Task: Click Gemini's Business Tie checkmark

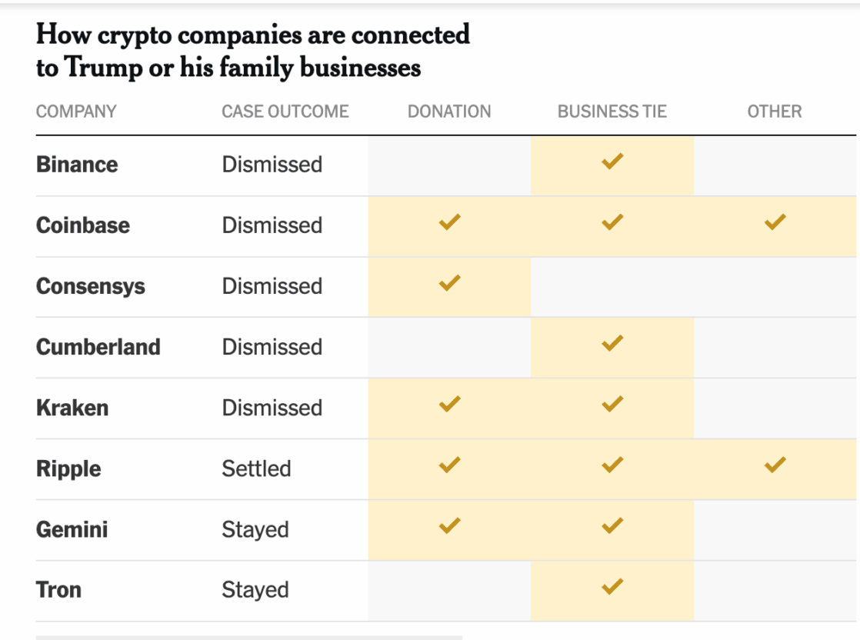Action: [612, 526]
